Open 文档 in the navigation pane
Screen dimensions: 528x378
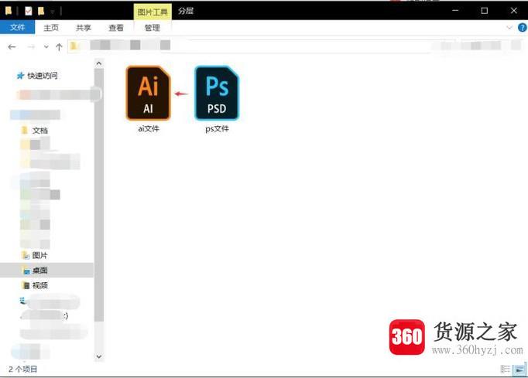[x=35, y=131]
